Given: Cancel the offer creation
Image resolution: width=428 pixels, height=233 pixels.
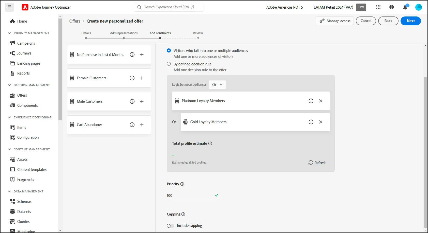Looking at the screenshot, I should tap(366, 21).
